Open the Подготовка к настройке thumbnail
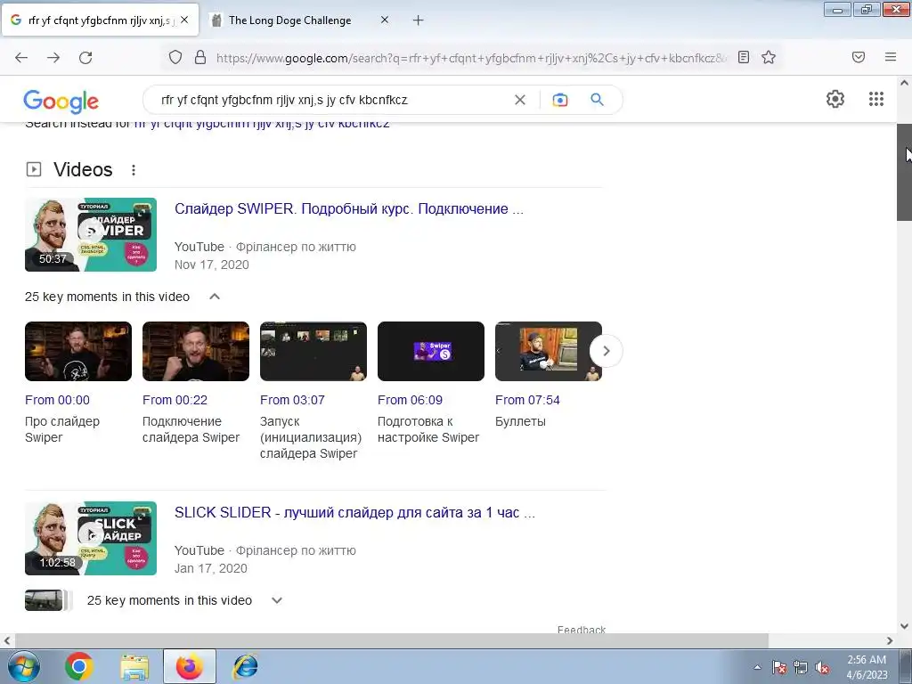This screenshot has width=912, height=684. 431,351
